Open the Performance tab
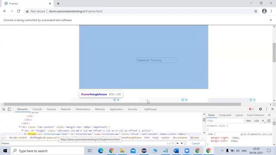 (x=83, y=109)
